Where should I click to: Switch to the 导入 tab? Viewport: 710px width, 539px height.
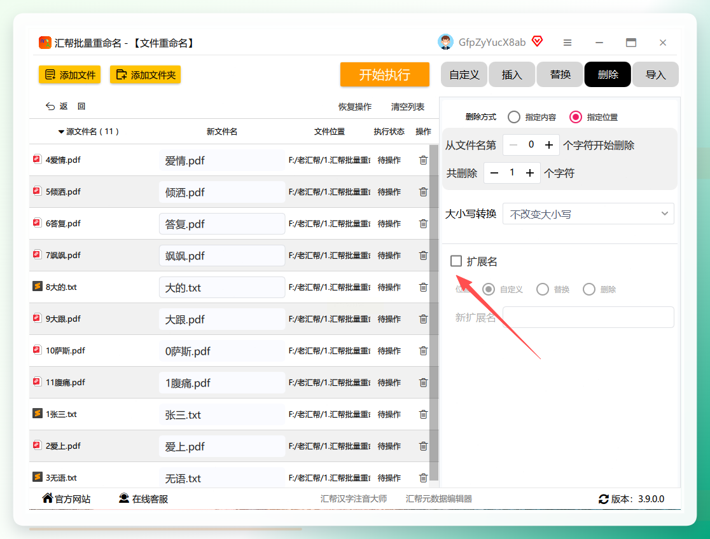[x=655, y=74]
